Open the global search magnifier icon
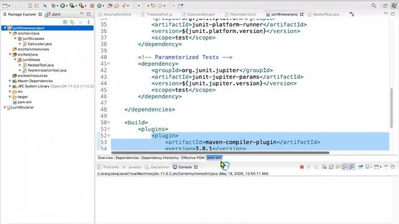 373,6
